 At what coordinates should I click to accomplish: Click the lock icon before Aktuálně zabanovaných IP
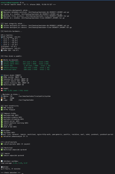2,136
